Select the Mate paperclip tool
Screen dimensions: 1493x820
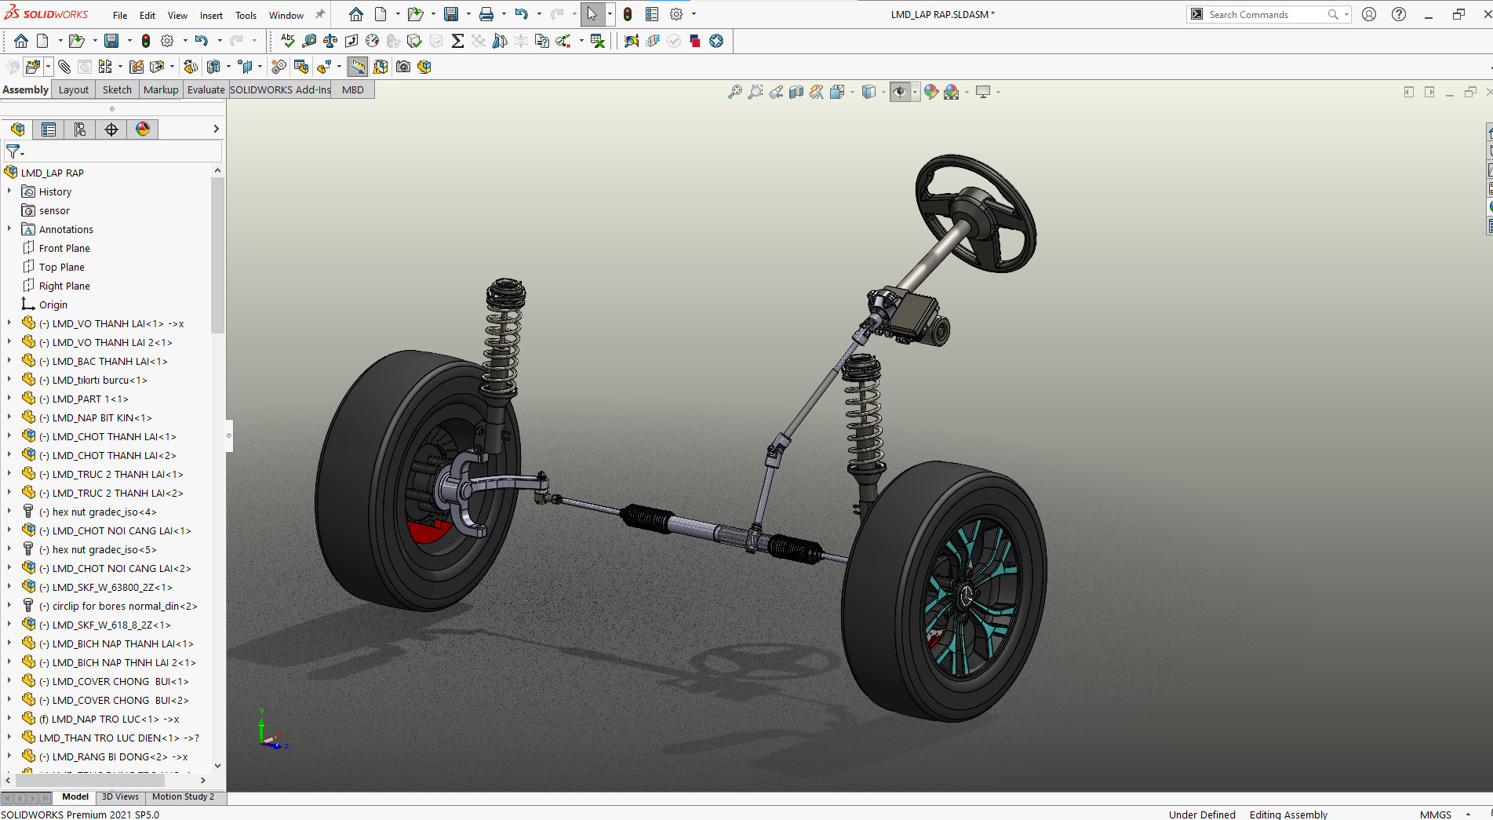pos(64,67)
